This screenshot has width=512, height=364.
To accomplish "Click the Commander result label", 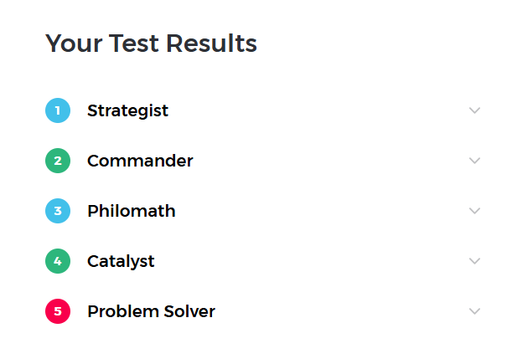I will tap(140, 161).
